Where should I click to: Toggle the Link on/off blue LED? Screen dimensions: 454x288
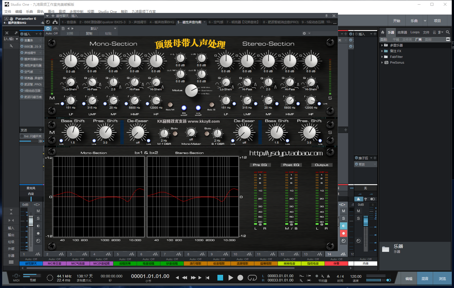[x=198, y=108]
